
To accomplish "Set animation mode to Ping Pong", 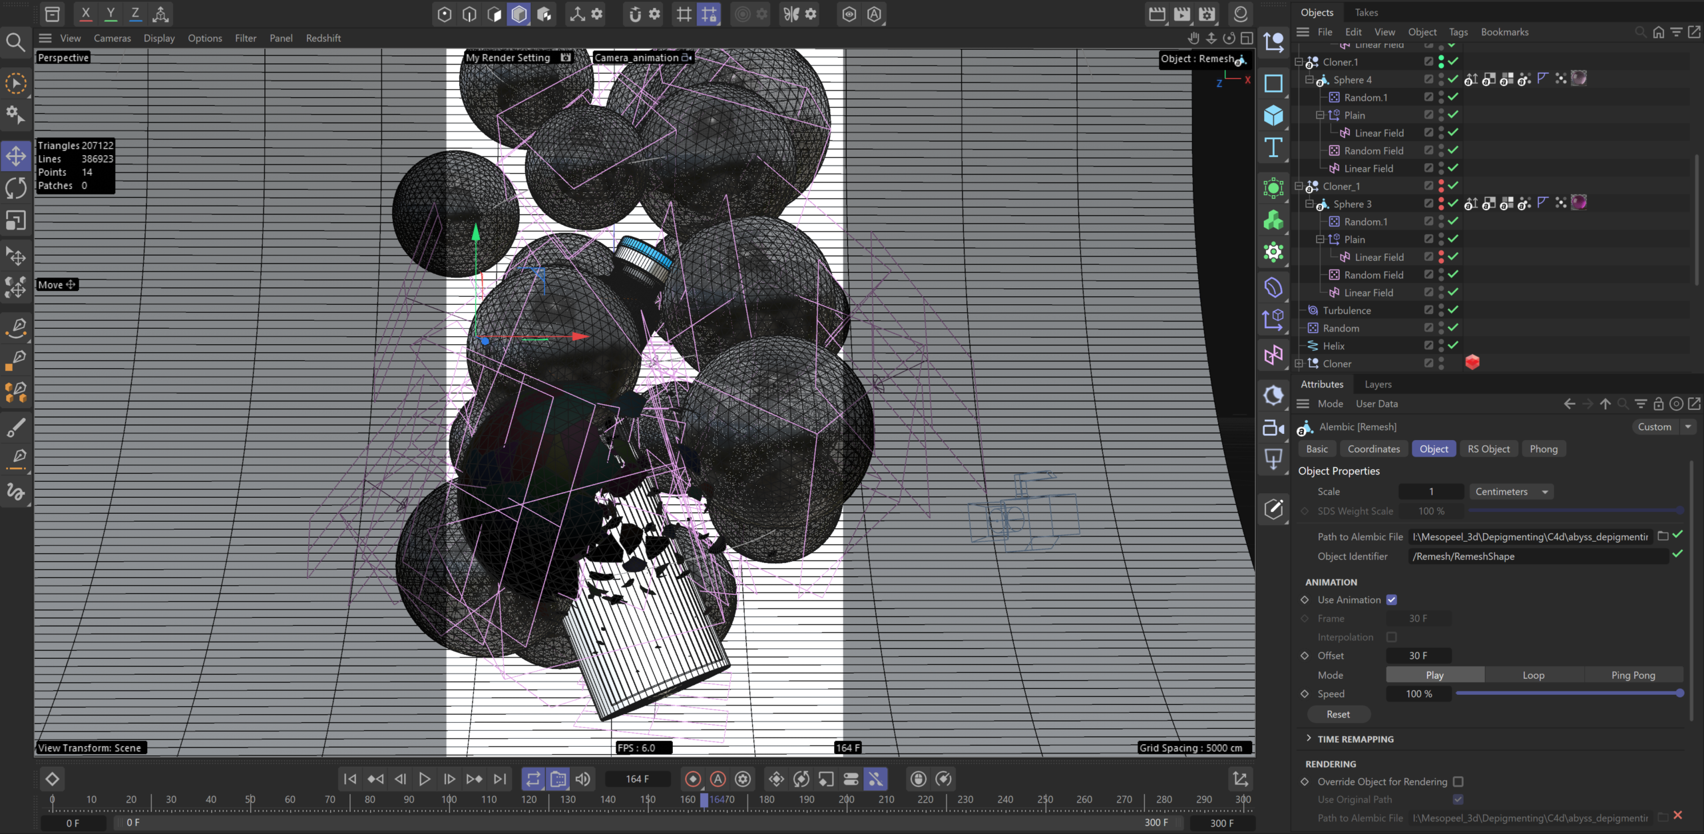I will click(1633, 675).
